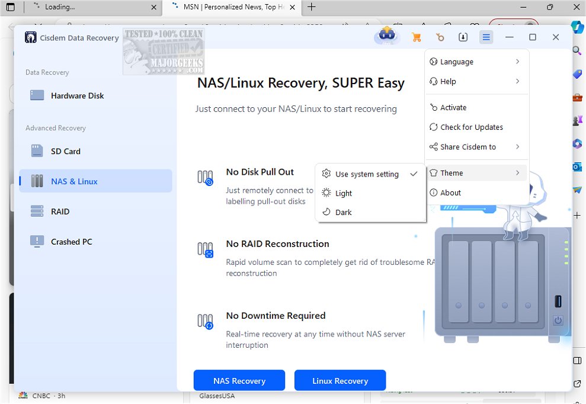Click the shopping cart purchase icon

[416, 37]
